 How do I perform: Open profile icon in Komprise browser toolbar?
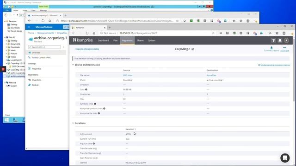[x=284, y=33]
